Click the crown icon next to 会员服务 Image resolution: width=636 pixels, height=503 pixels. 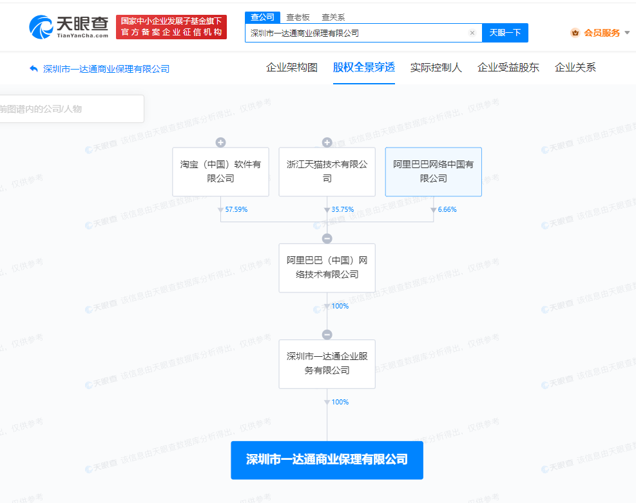coord(575,33)
